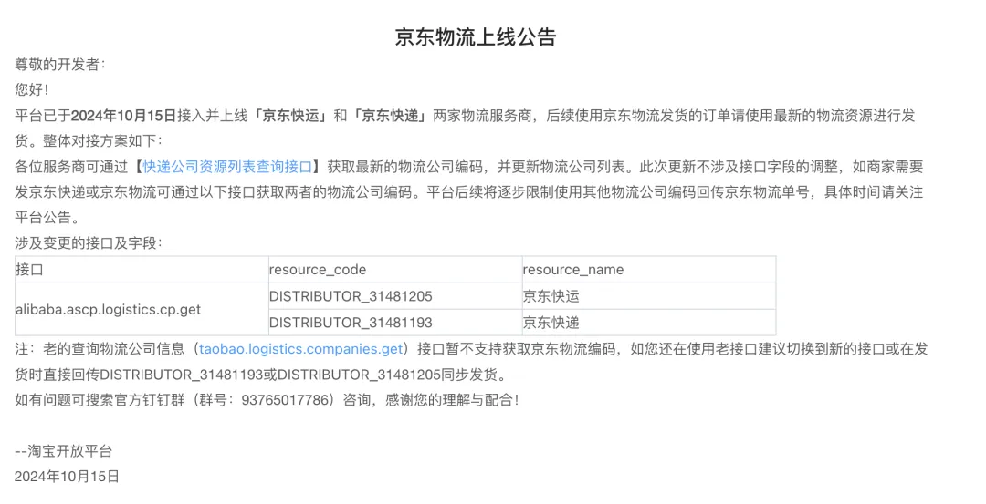Select the 接口 table header cell
This screenshot has width=986, height=504.
coord(142,270)
